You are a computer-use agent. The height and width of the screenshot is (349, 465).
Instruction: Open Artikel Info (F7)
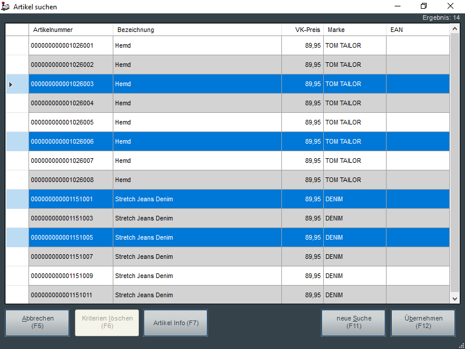[176, 323]
